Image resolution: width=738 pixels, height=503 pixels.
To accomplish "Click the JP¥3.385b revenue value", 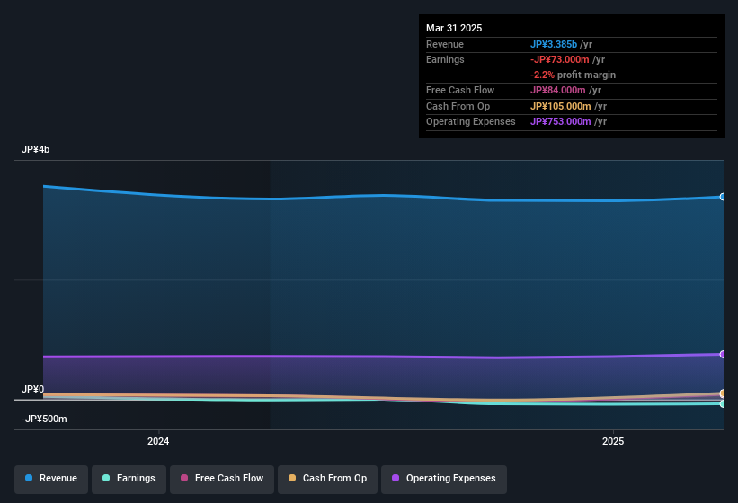I will click(554, 44).
